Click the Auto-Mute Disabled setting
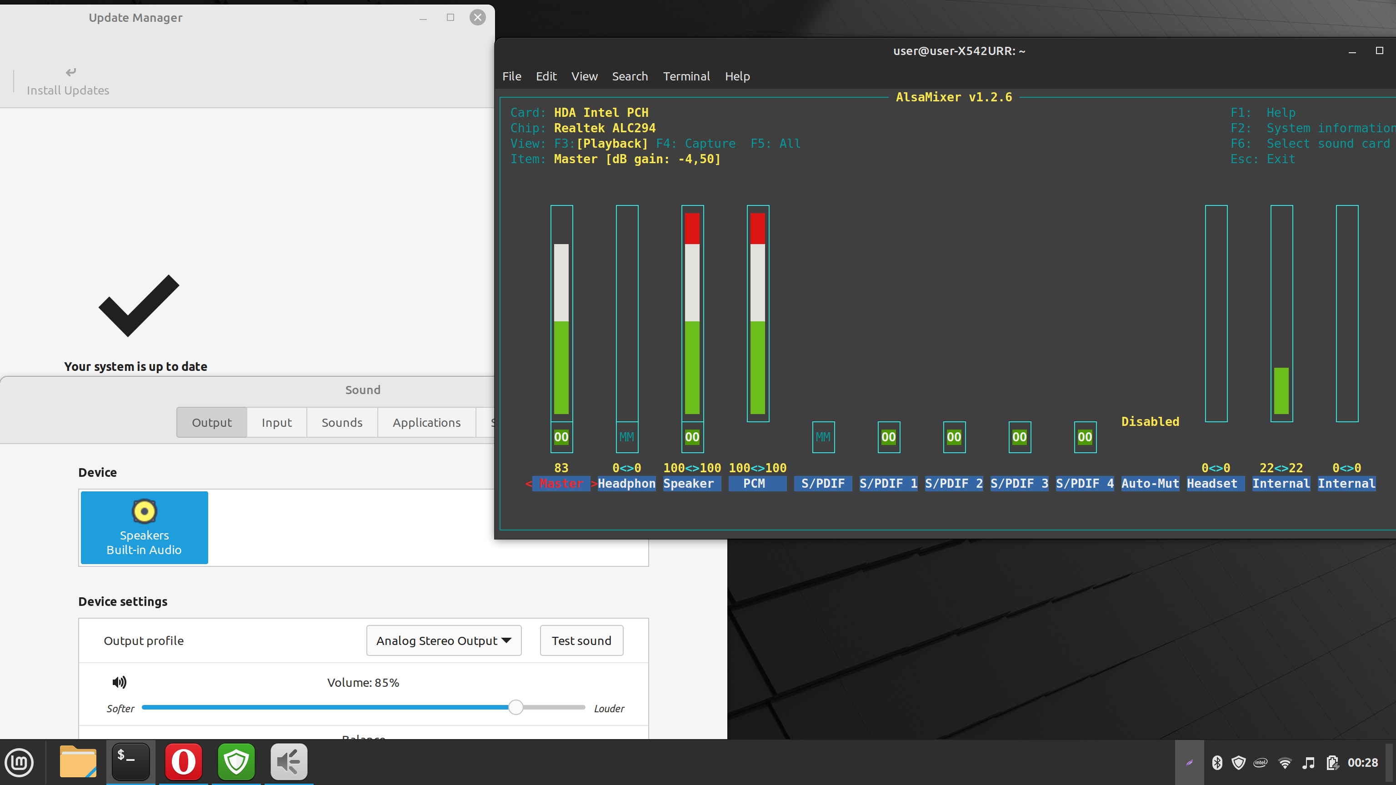The image size is (1396, 785). click(x=1150, y=421)
